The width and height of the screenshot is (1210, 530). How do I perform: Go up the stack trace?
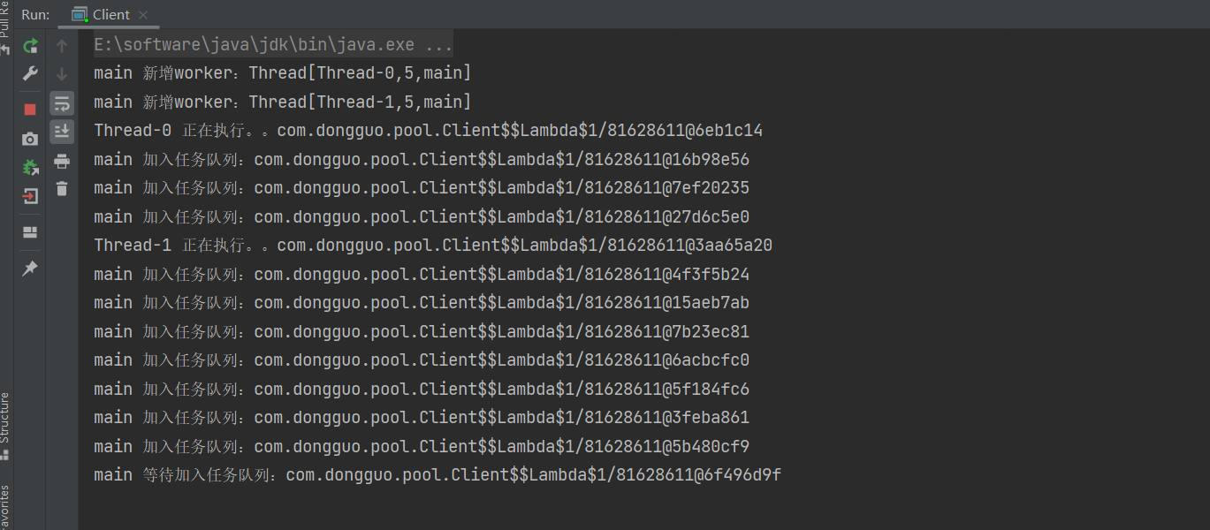coord(62,46)
